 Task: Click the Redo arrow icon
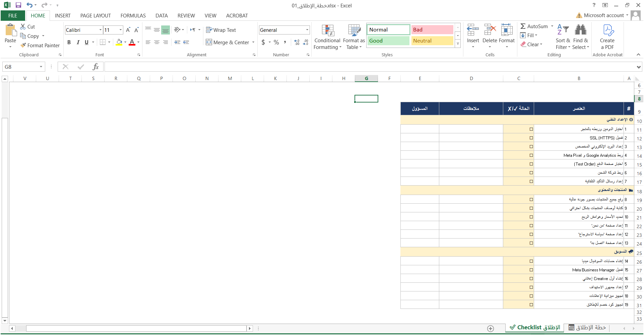[x=44, y=5]
